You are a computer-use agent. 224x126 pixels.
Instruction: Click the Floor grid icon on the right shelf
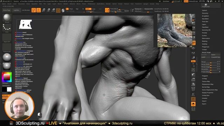coord(193,48)
